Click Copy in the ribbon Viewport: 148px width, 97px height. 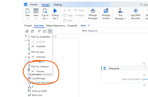point(68,15)
